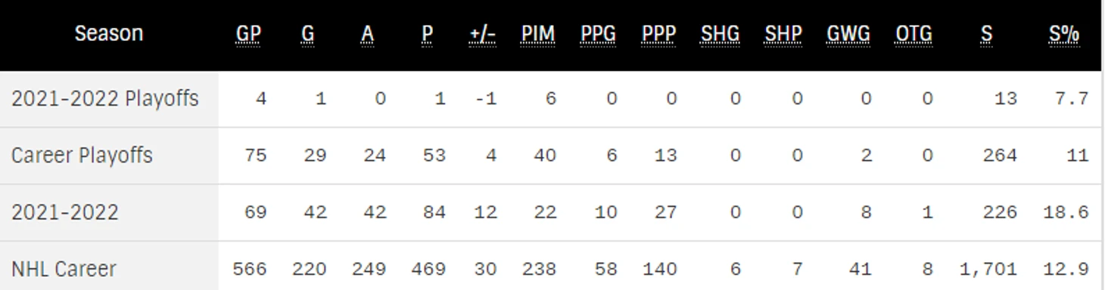1105x290 pixels.
Task: Select the A assists column header
Action: point(367,34)
